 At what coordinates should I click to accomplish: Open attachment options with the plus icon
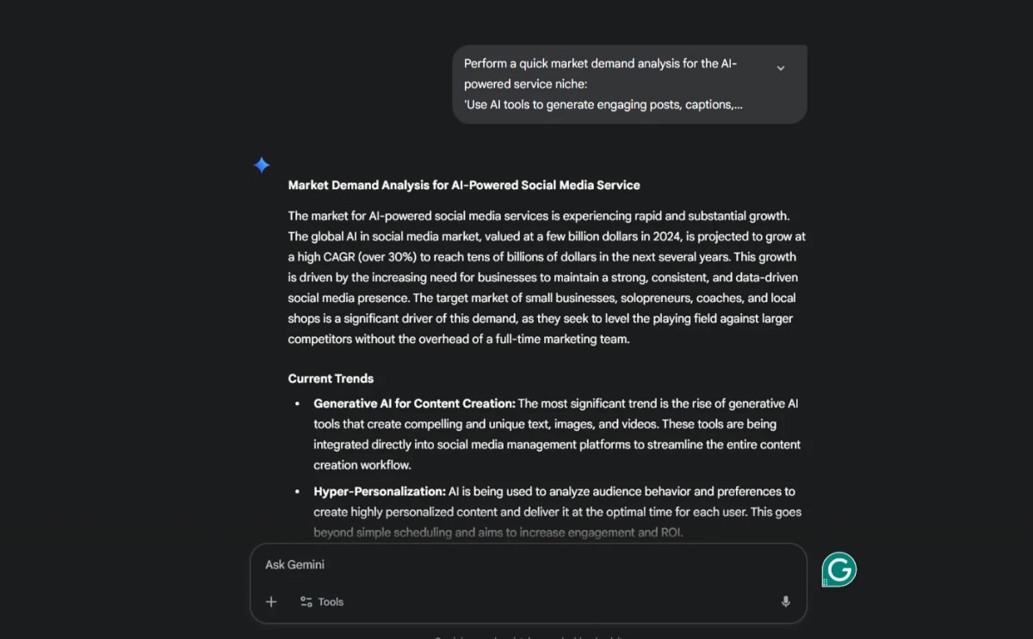click(x=271, y=602)
